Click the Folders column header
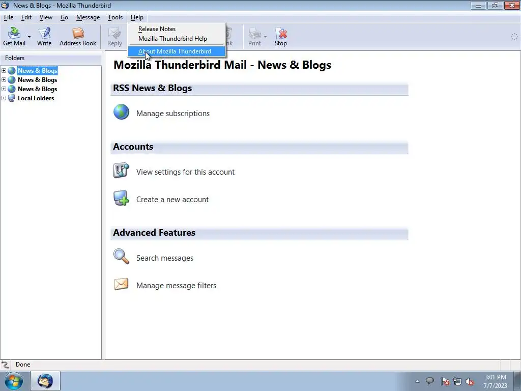521x391 pixels. [51, 58]
